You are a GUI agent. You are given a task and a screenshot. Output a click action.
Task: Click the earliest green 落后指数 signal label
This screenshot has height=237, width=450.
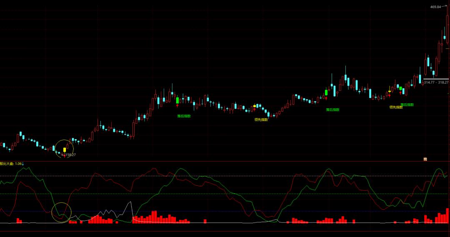(x=184, y=116)
